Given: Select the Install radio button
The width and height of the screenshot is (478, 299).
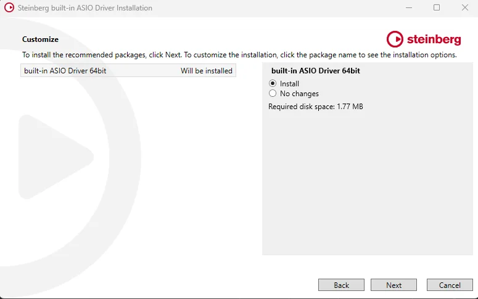Looking at the screenshot, I should (273, 84).
